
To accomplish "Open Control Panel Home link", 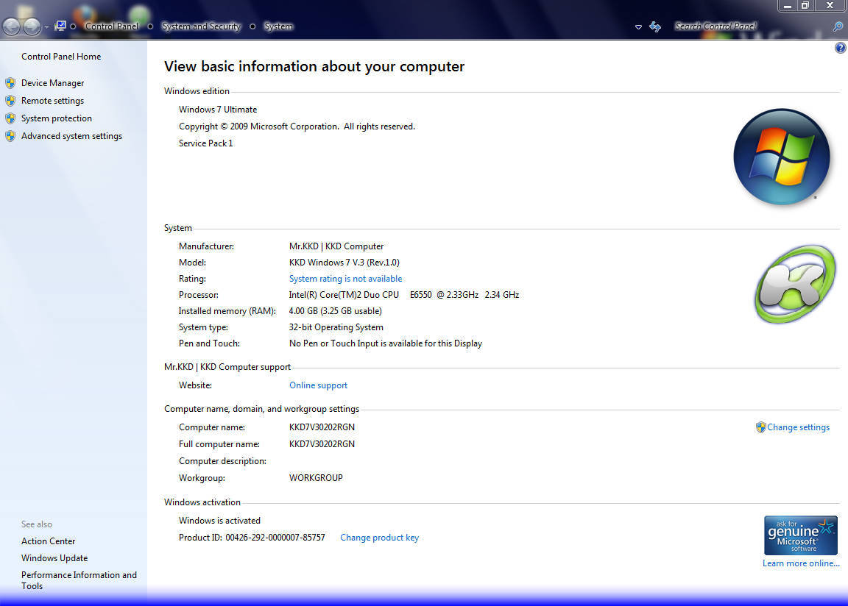I will [61, 56].
